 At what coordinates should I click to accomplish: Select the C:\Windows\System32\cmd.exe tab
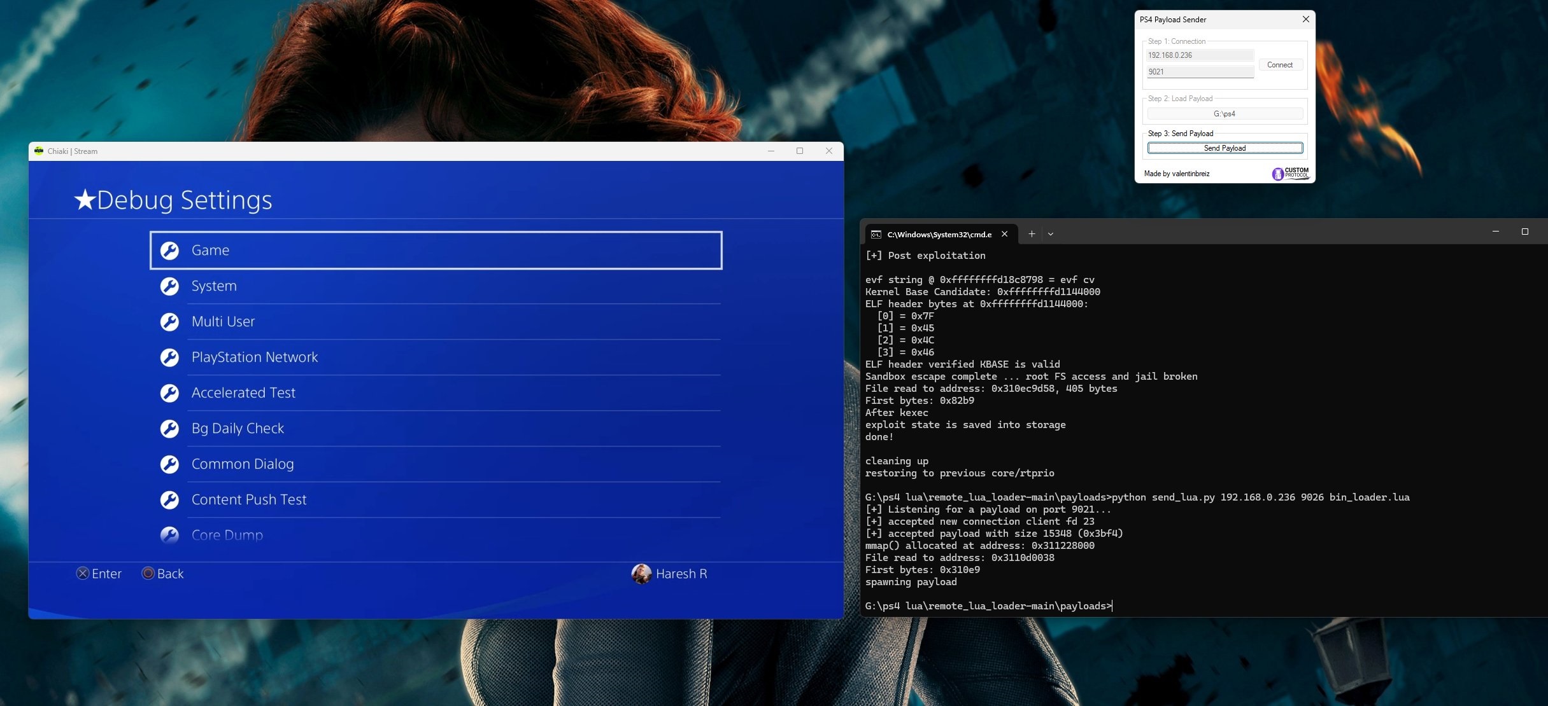pyautogui.click(x=939, y=235)
